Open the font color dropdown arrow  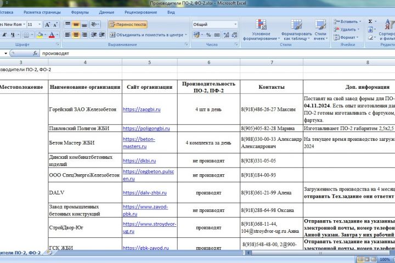tap(58, 35)
